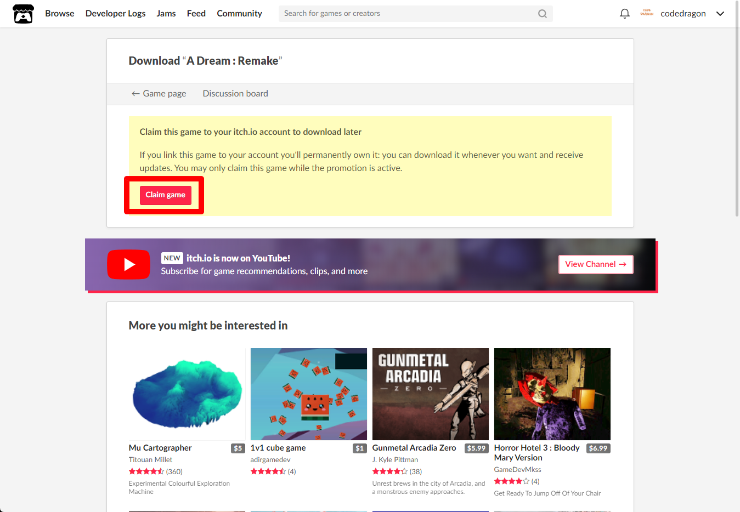740x512 pixels.
Task: Open Developer Logs
Action: (x=116, y=13)
